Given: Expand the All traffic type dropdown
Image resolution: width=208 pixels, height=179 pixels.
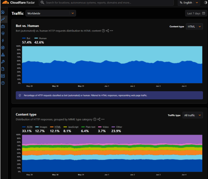Looking at the screenshot, I should coord(193,115).
